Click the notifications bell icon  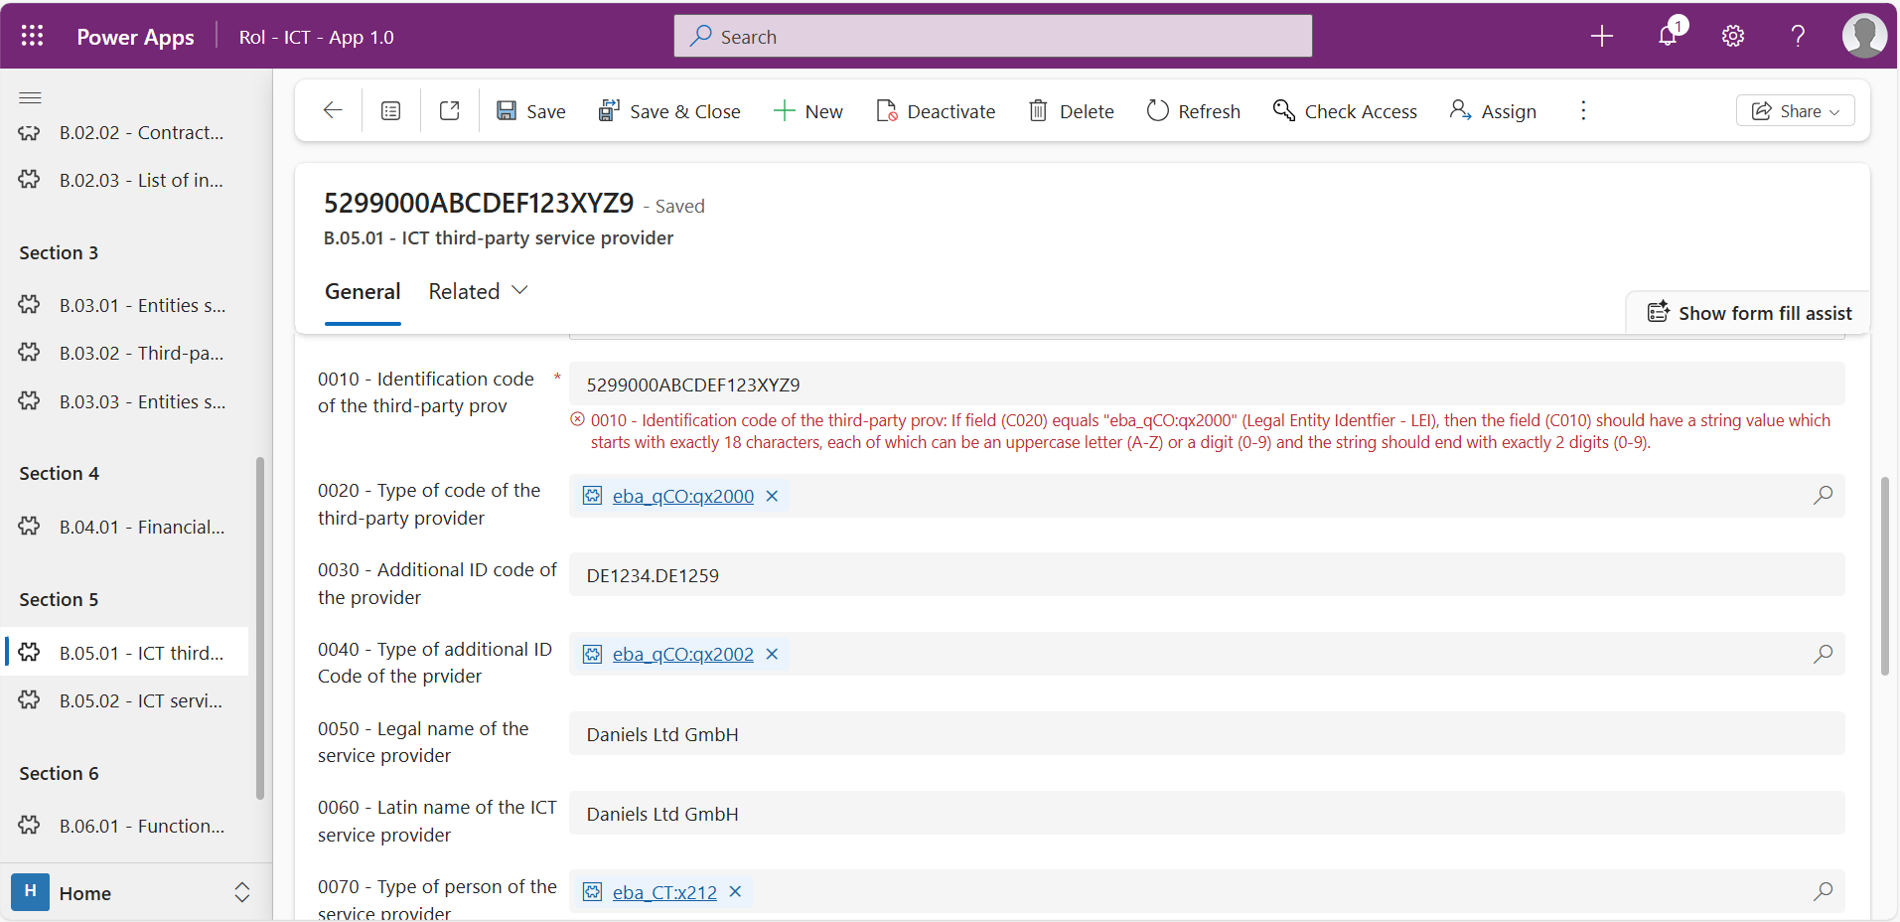coord(1668,37)
